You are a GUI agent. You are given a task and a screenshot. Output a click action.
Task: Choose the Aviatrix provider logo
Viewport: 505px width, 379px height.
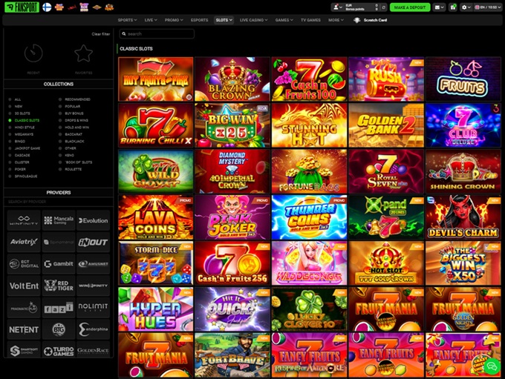pyautogui.click(x=24, y=242)
